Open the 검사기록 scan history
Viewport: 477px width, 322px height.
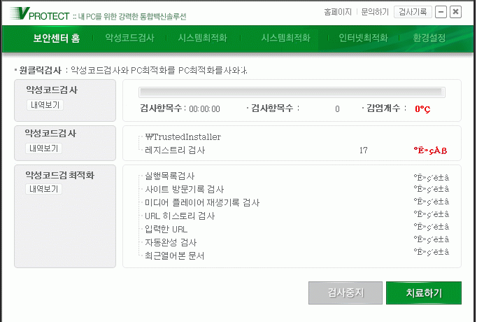click(x=413, y=12)
